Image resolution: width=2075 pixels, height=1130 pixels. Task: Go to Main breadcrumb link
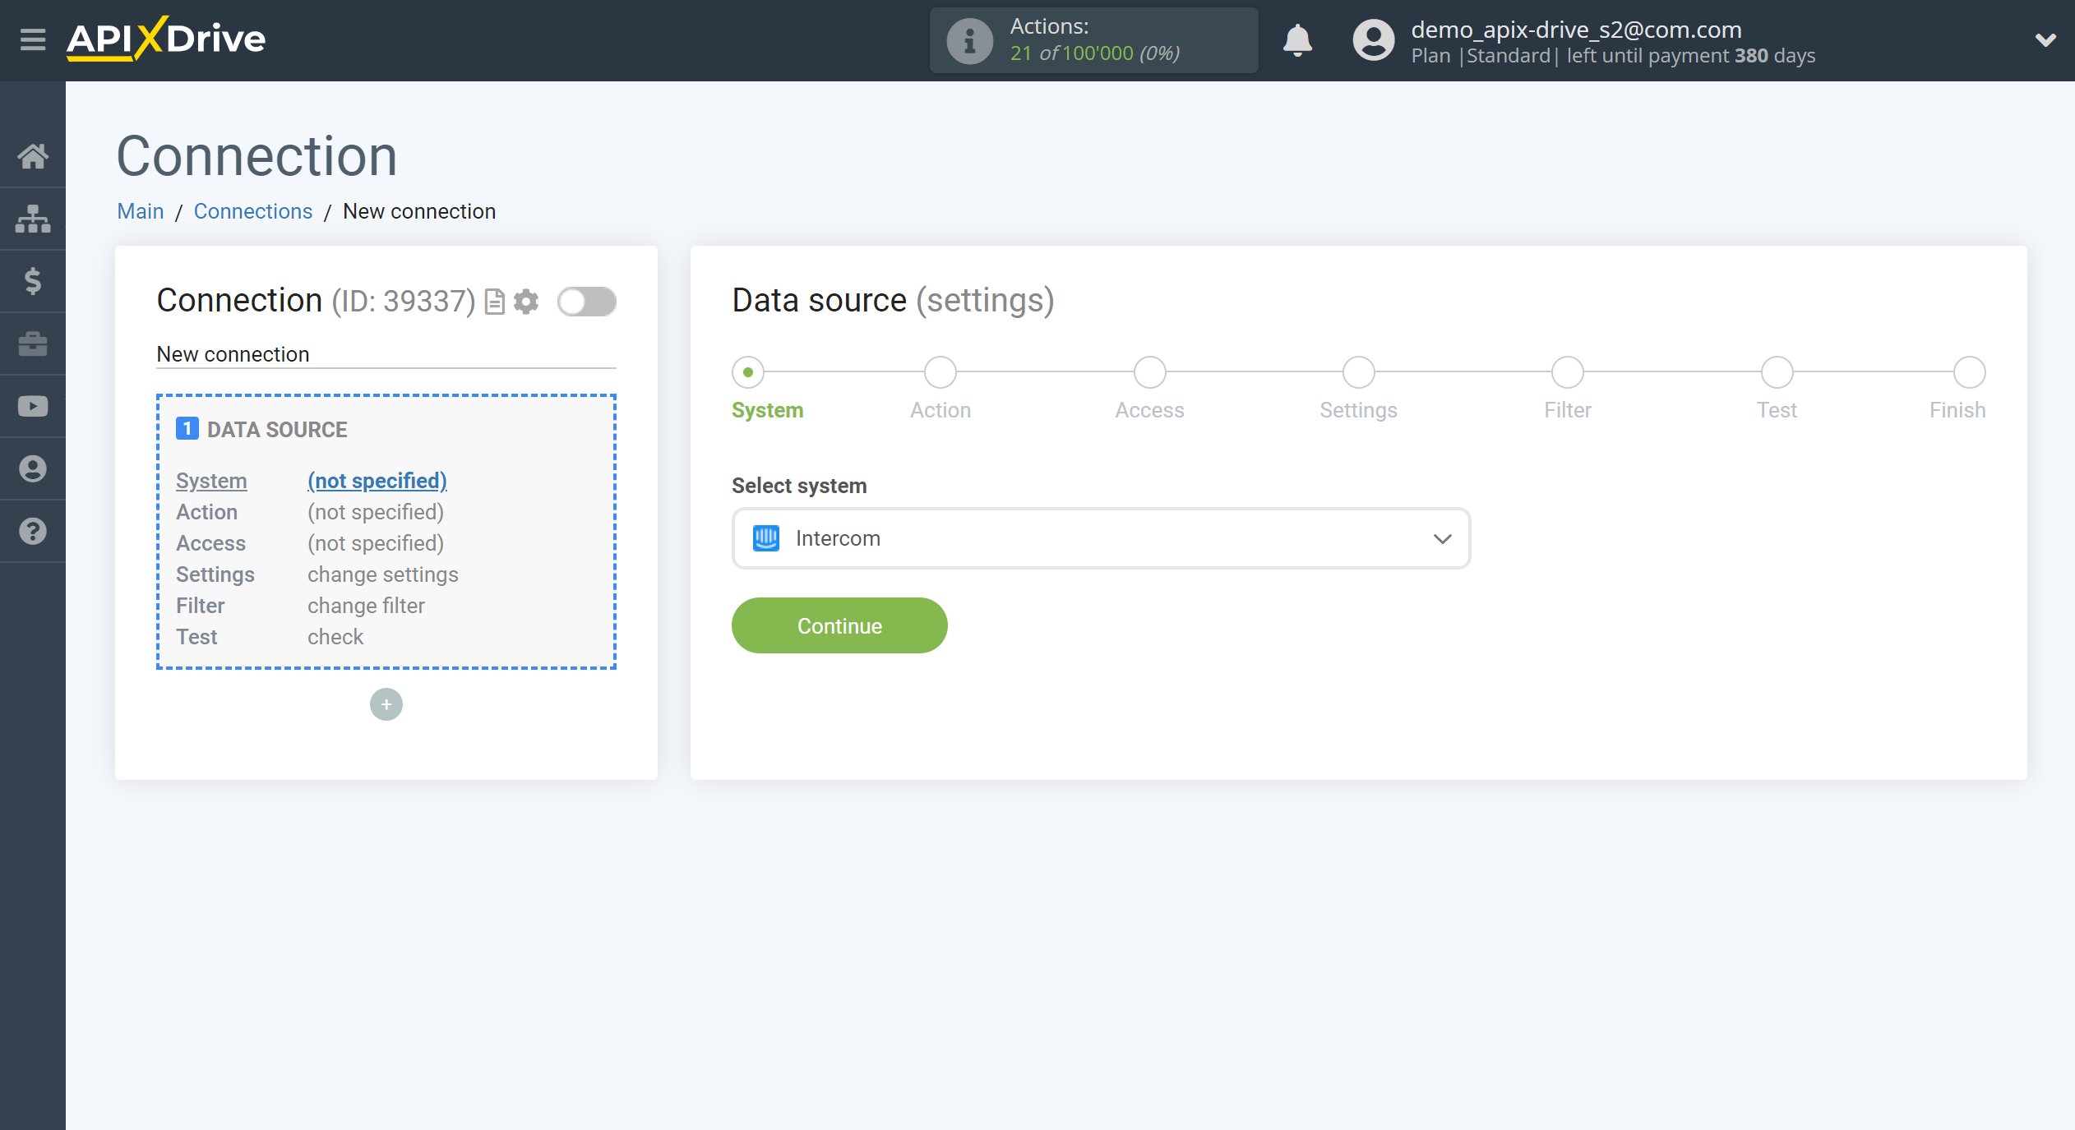click(x=141, y=211)
